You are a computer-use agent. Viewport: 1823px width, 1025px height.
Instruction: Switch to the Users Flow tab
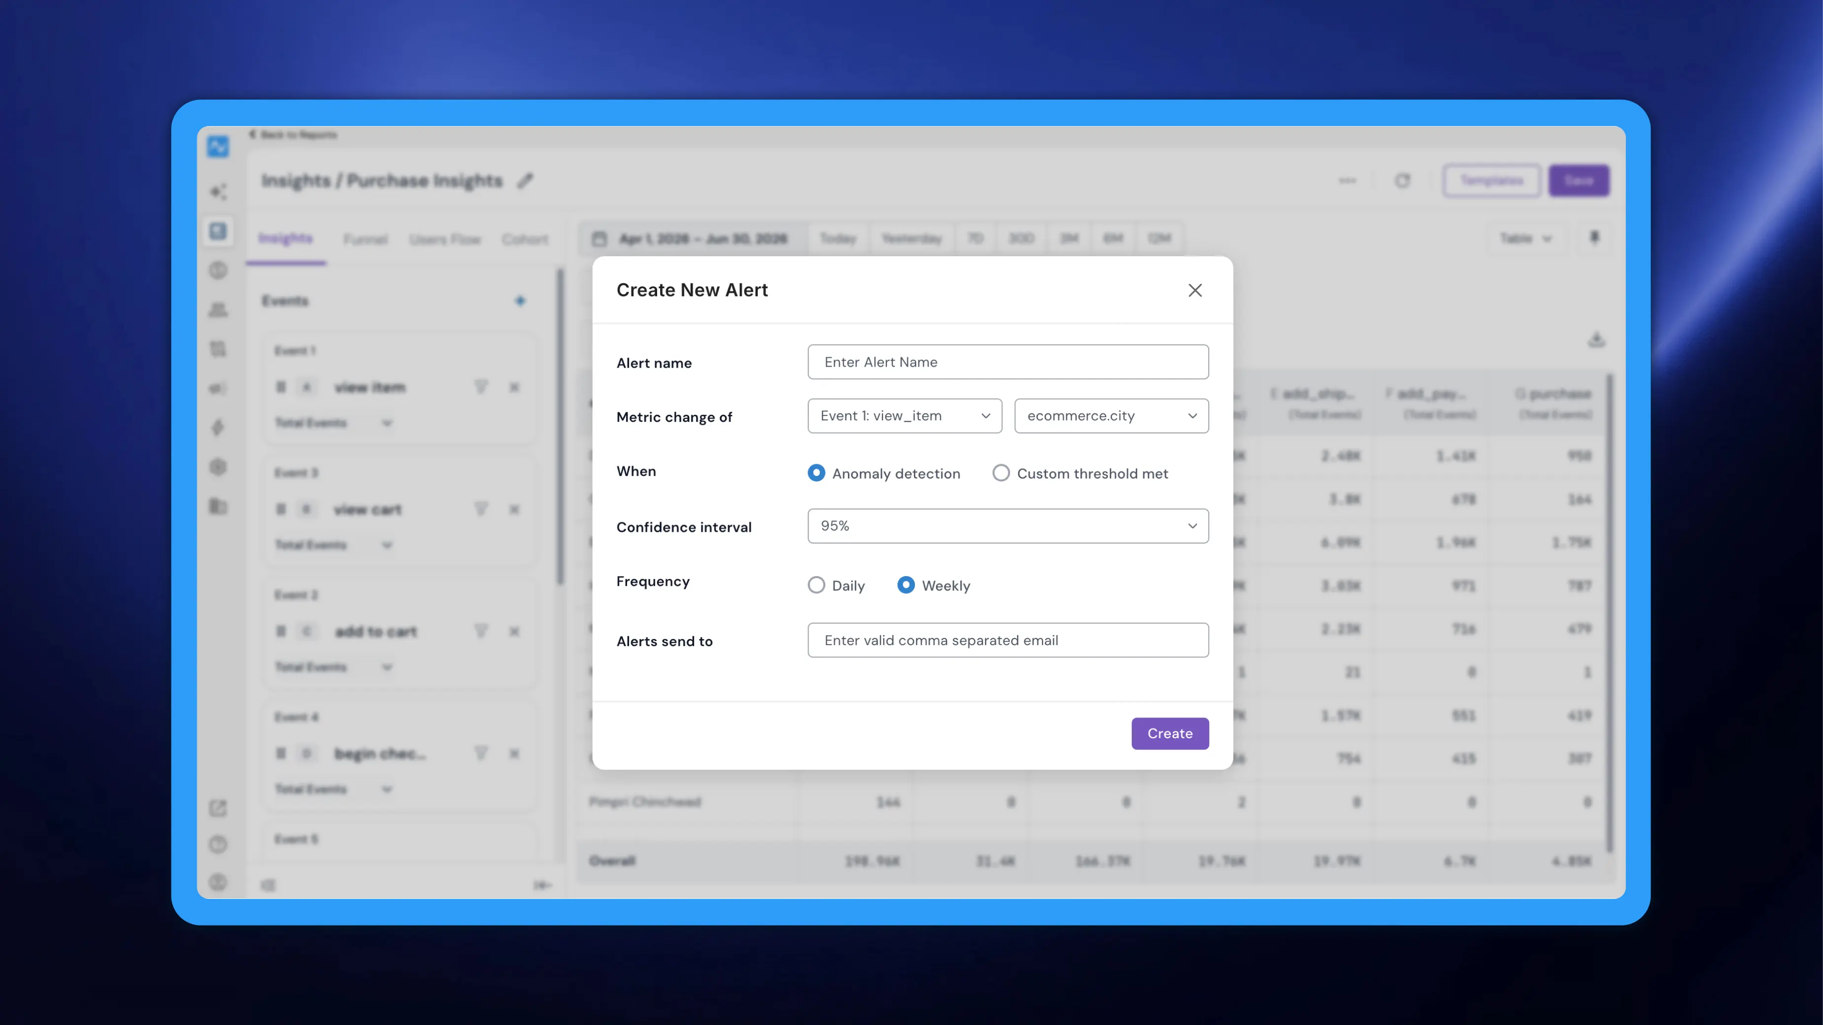tap(445, 239)
